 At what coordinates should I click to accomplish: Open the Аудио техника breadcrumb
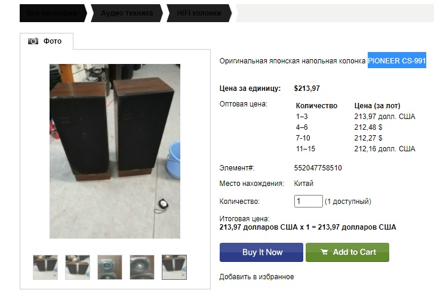pos(127,13)
